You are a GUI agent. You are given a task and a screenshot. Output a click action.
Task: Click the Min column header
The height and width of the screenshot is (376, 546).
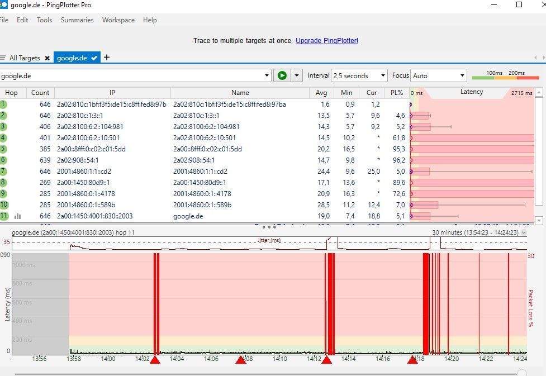point(346,93)
